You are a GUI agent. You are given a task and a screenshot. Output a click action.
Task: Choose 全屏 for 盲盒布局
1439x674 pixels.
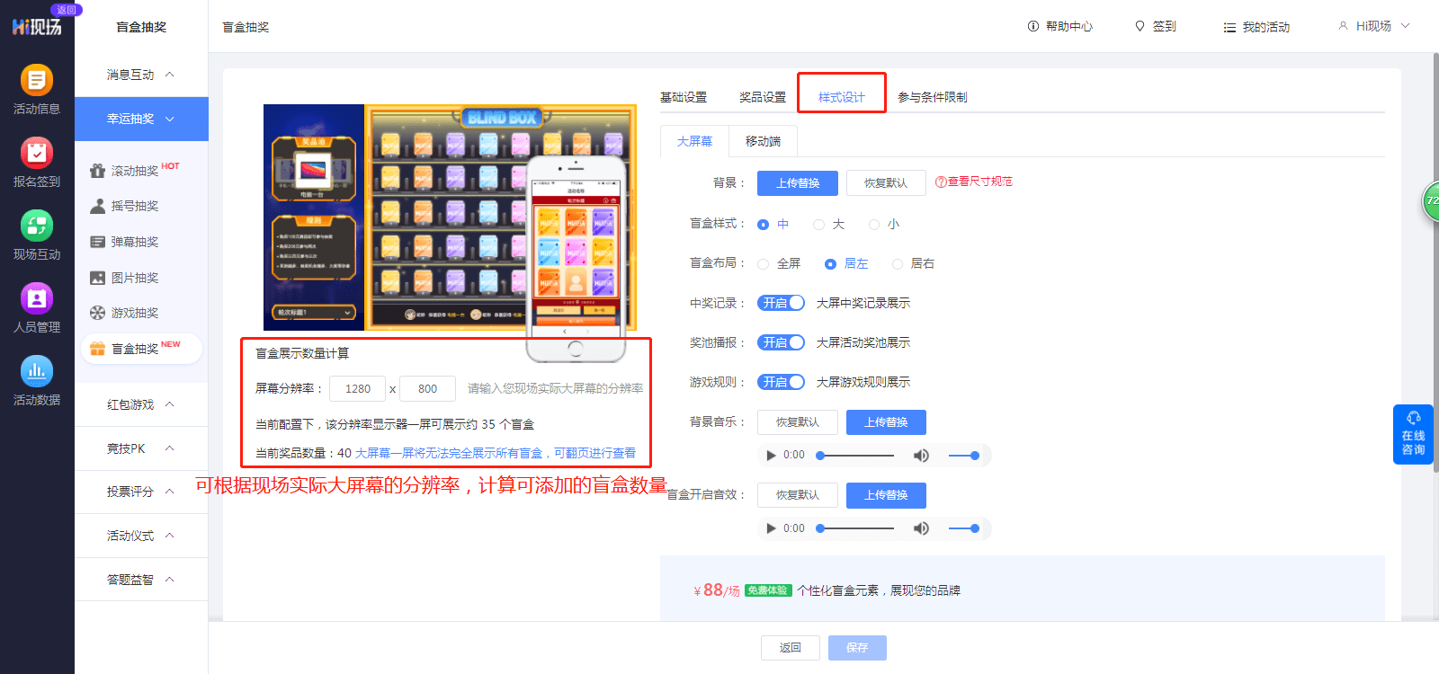pyautogui.click(x=764, y=264)
